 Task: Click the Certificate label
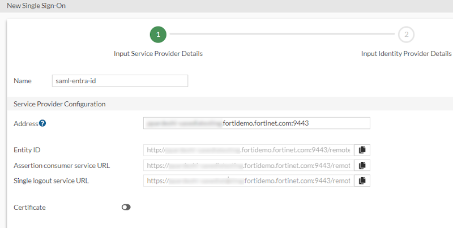[x=29, y=208]
